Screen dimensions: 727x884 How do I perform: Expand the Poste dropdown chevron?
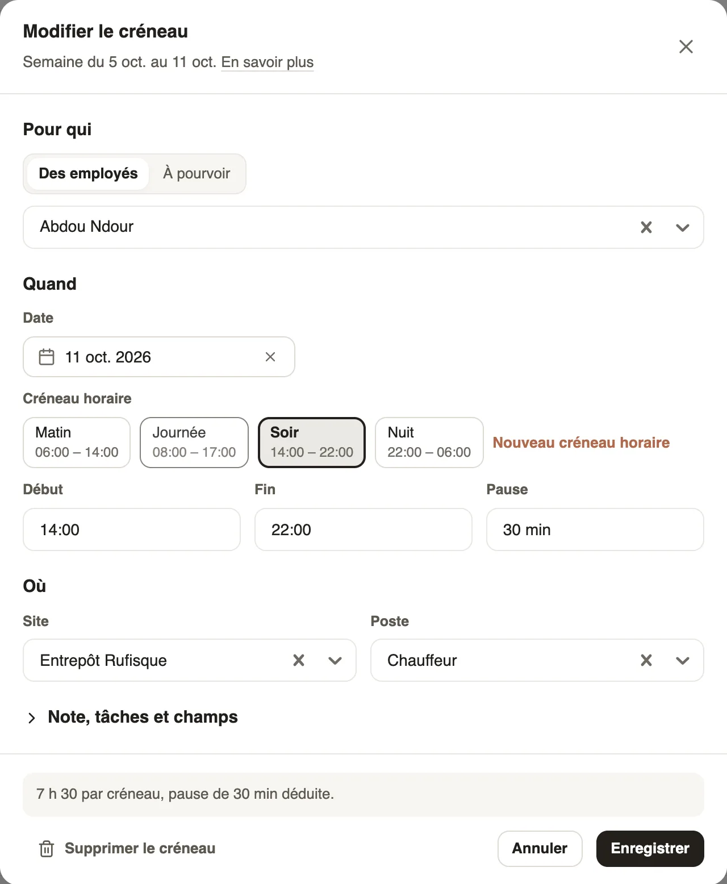(683, 660)
